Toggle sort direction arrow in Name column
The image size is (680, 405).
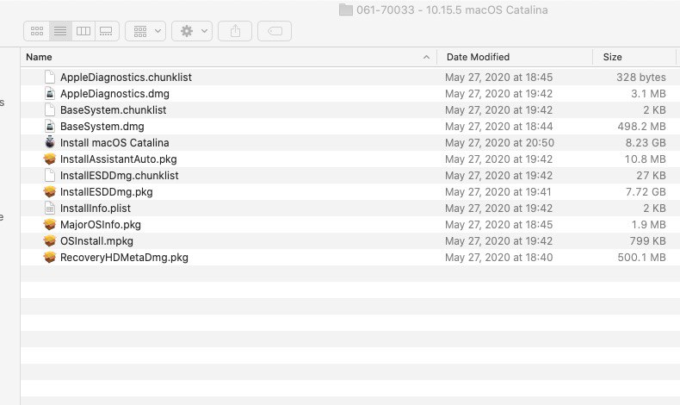click(x=426, y=57)
